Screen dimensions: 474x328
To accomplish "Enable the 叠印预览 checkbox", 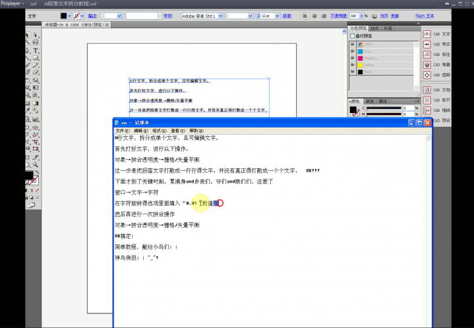I will [x=353, y=36].
